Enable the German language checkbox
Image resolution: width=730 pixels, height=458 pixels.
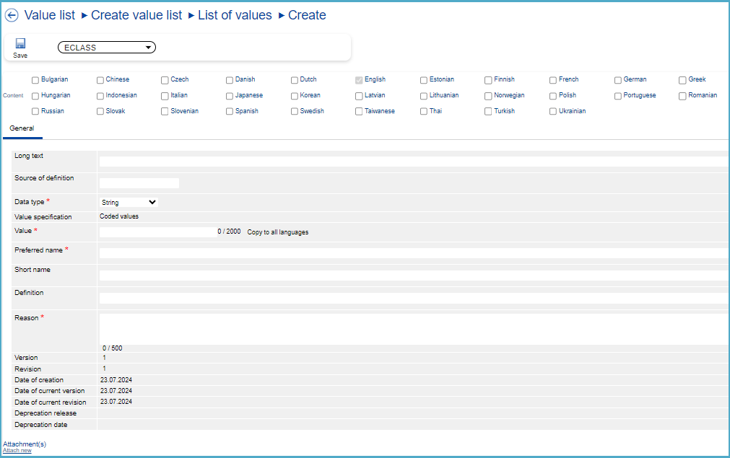618,80
